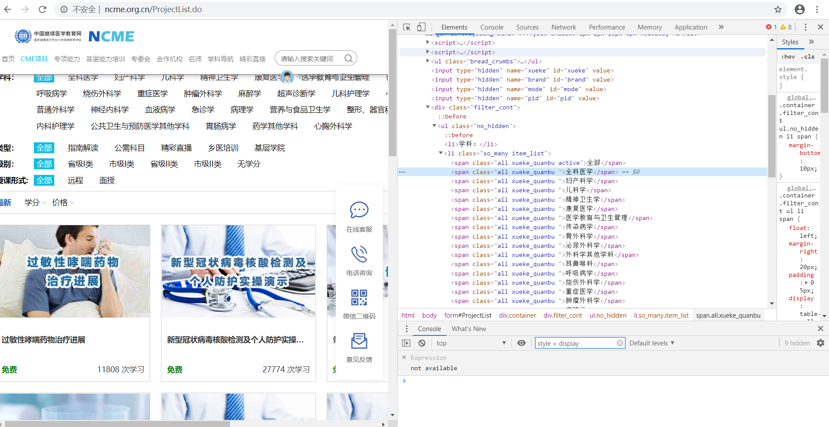Click the 专项能力 navigation link
The height and width of the screenshot is (427, 829).
(67, 59)
